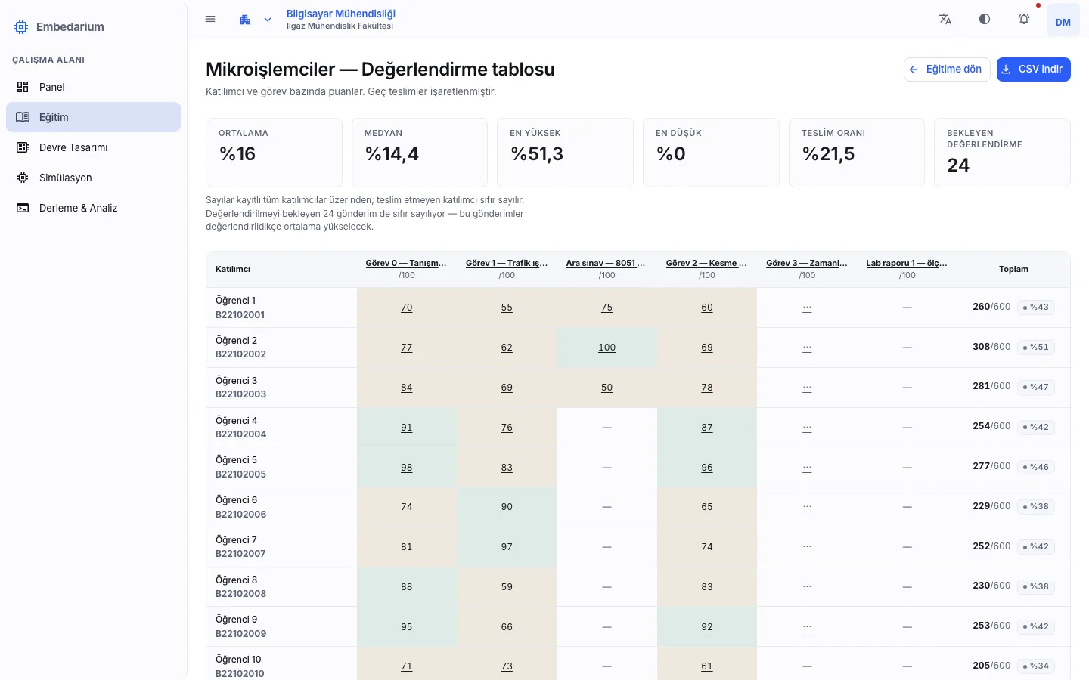Select Derleme & Analiz menu item
Screen dimensions: 1089x680
point(93,208)
